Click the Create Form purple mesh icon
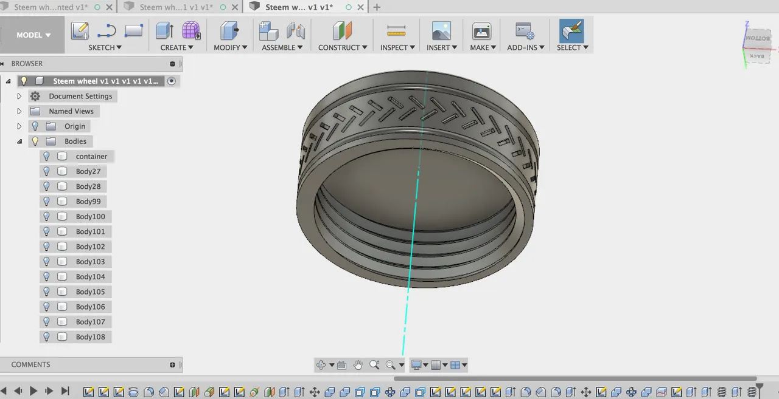Viewport: 779px width, 399px height. (x=191, y=30)
